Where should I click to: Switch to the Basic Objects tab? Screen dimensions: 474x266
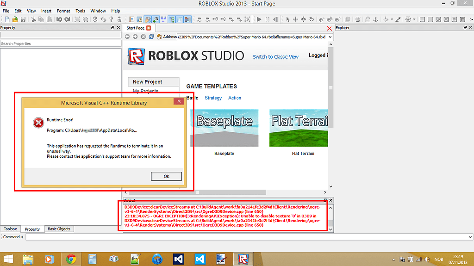pyautogui.click(x=59, y=229)
